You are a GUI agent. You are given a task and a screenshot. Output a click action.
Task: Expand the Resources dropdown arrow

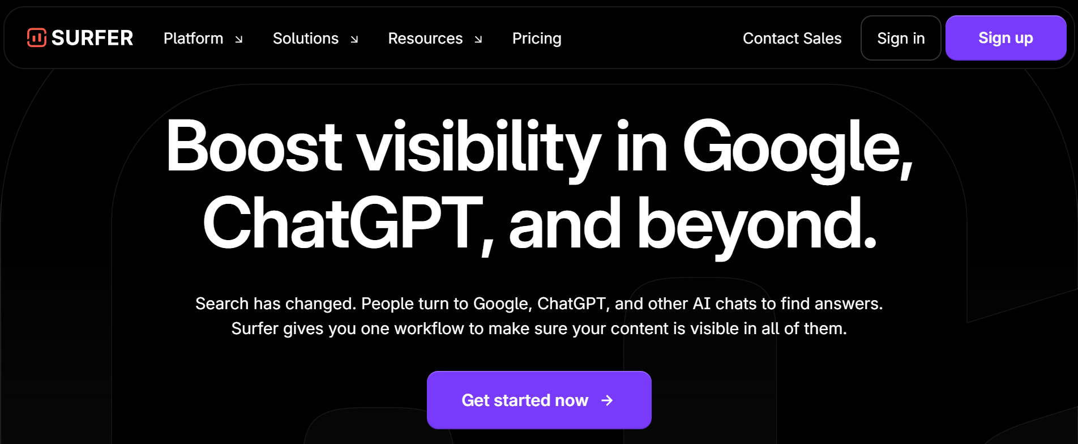click(478, 39)
